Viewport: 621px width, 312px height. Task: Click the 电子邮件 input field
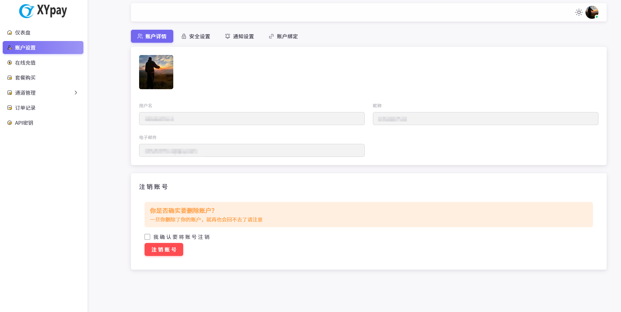(252, 150)
